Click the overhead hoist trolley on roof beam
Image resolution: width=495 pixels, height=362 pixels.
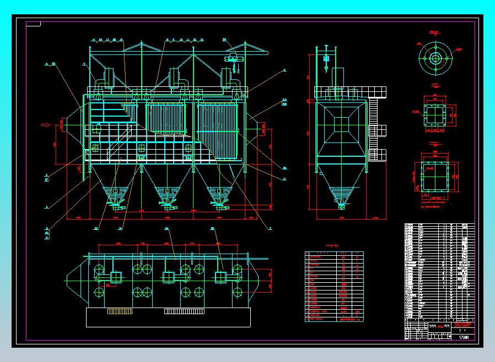233,58
